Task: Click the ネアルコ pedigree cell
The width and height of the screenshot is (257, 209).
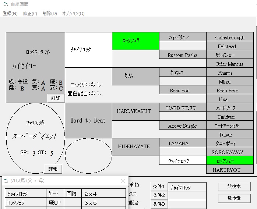Action: coord(183,72)
